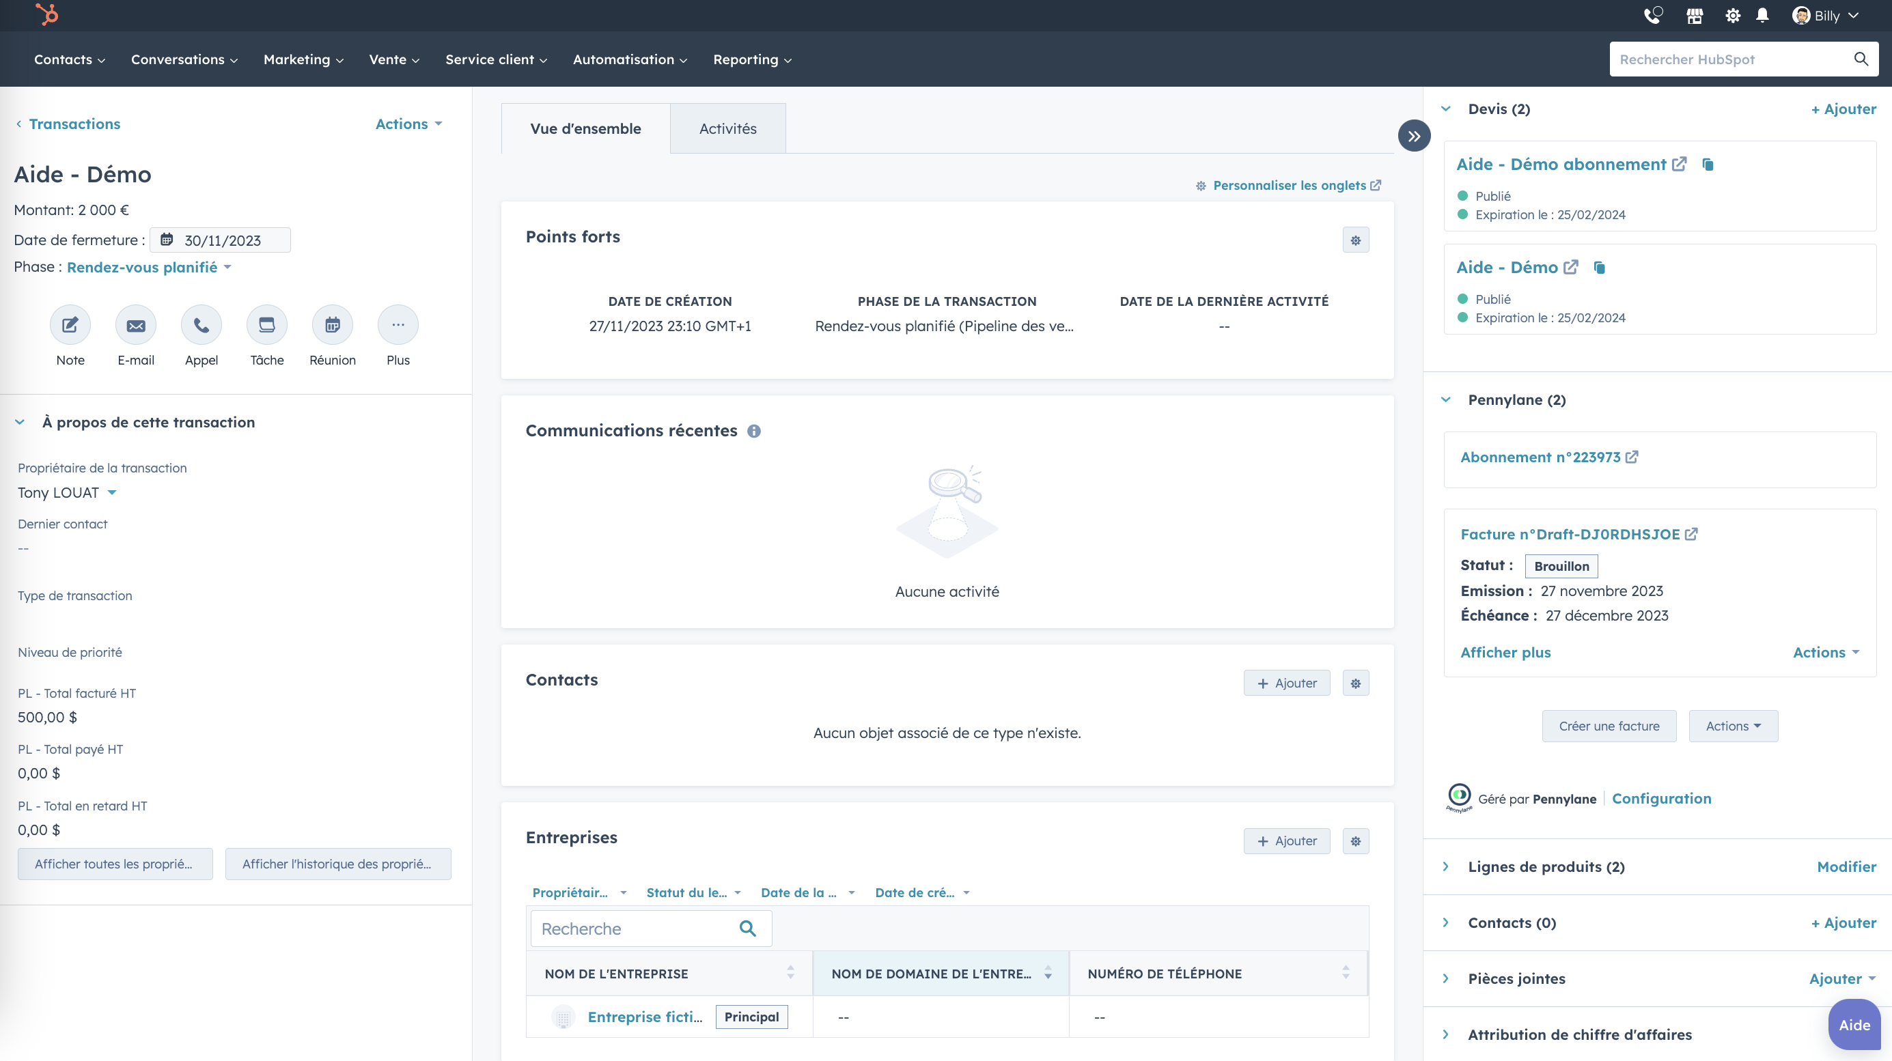This screenshot has height=1061, width=1892.
Task: Change Phase Rendez-vous planifié dropdown
Action: tap(149, 267)
